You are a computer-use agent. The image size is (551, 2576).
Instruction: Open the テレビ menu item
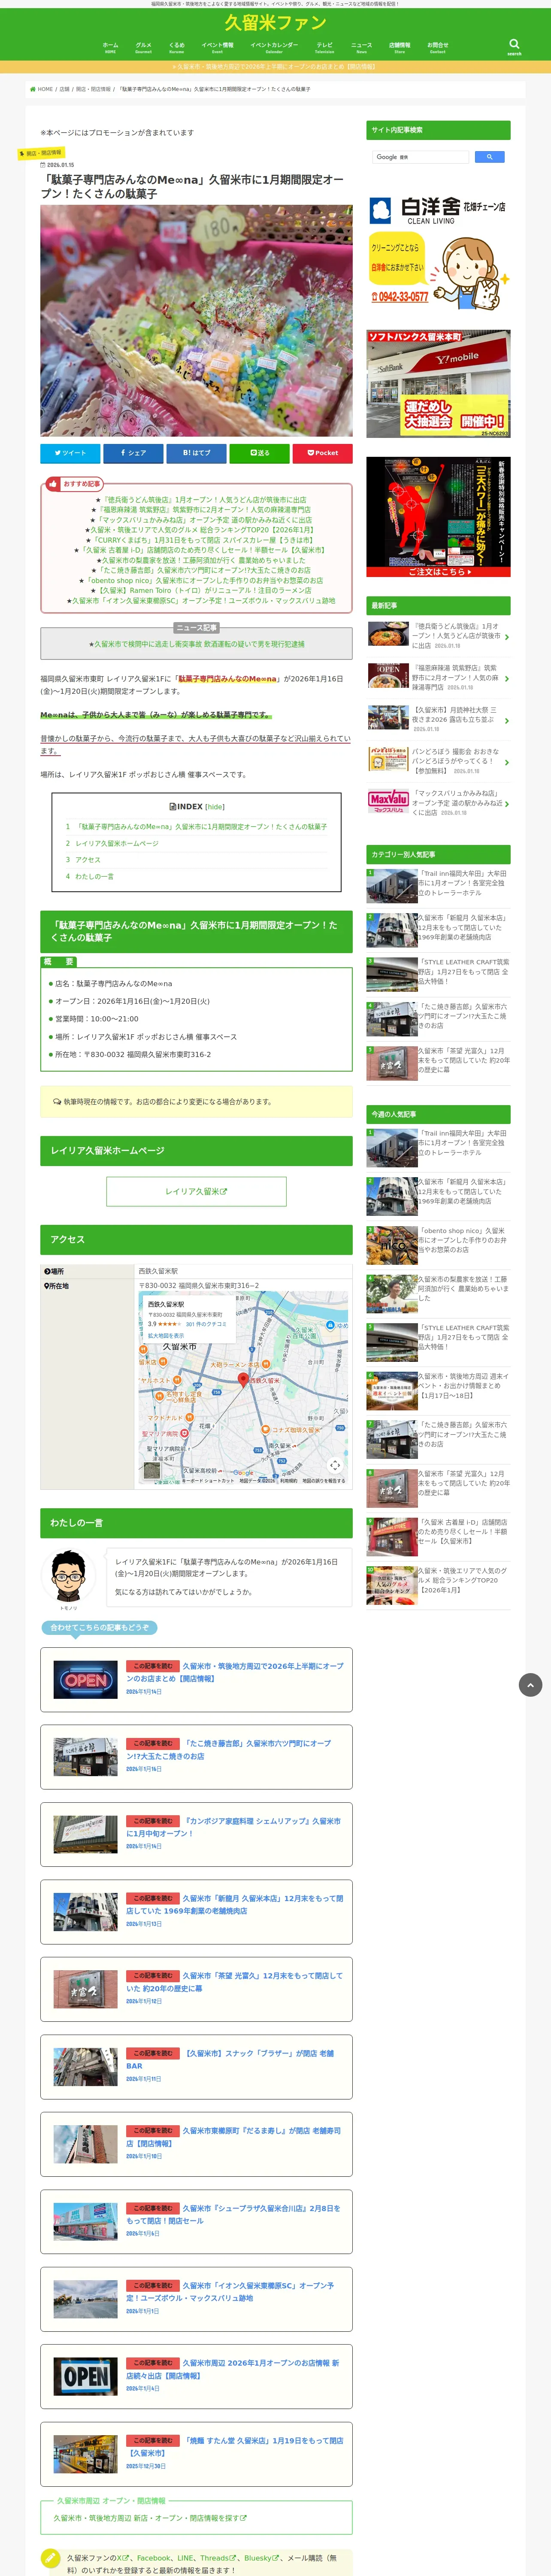(x=325, y=47)
